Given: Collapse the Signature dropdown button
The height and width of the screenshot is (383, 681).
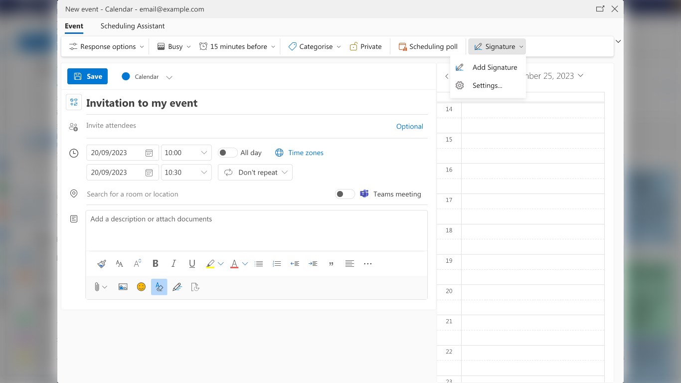Looking at the screenshot, I should tap(497, 46).
